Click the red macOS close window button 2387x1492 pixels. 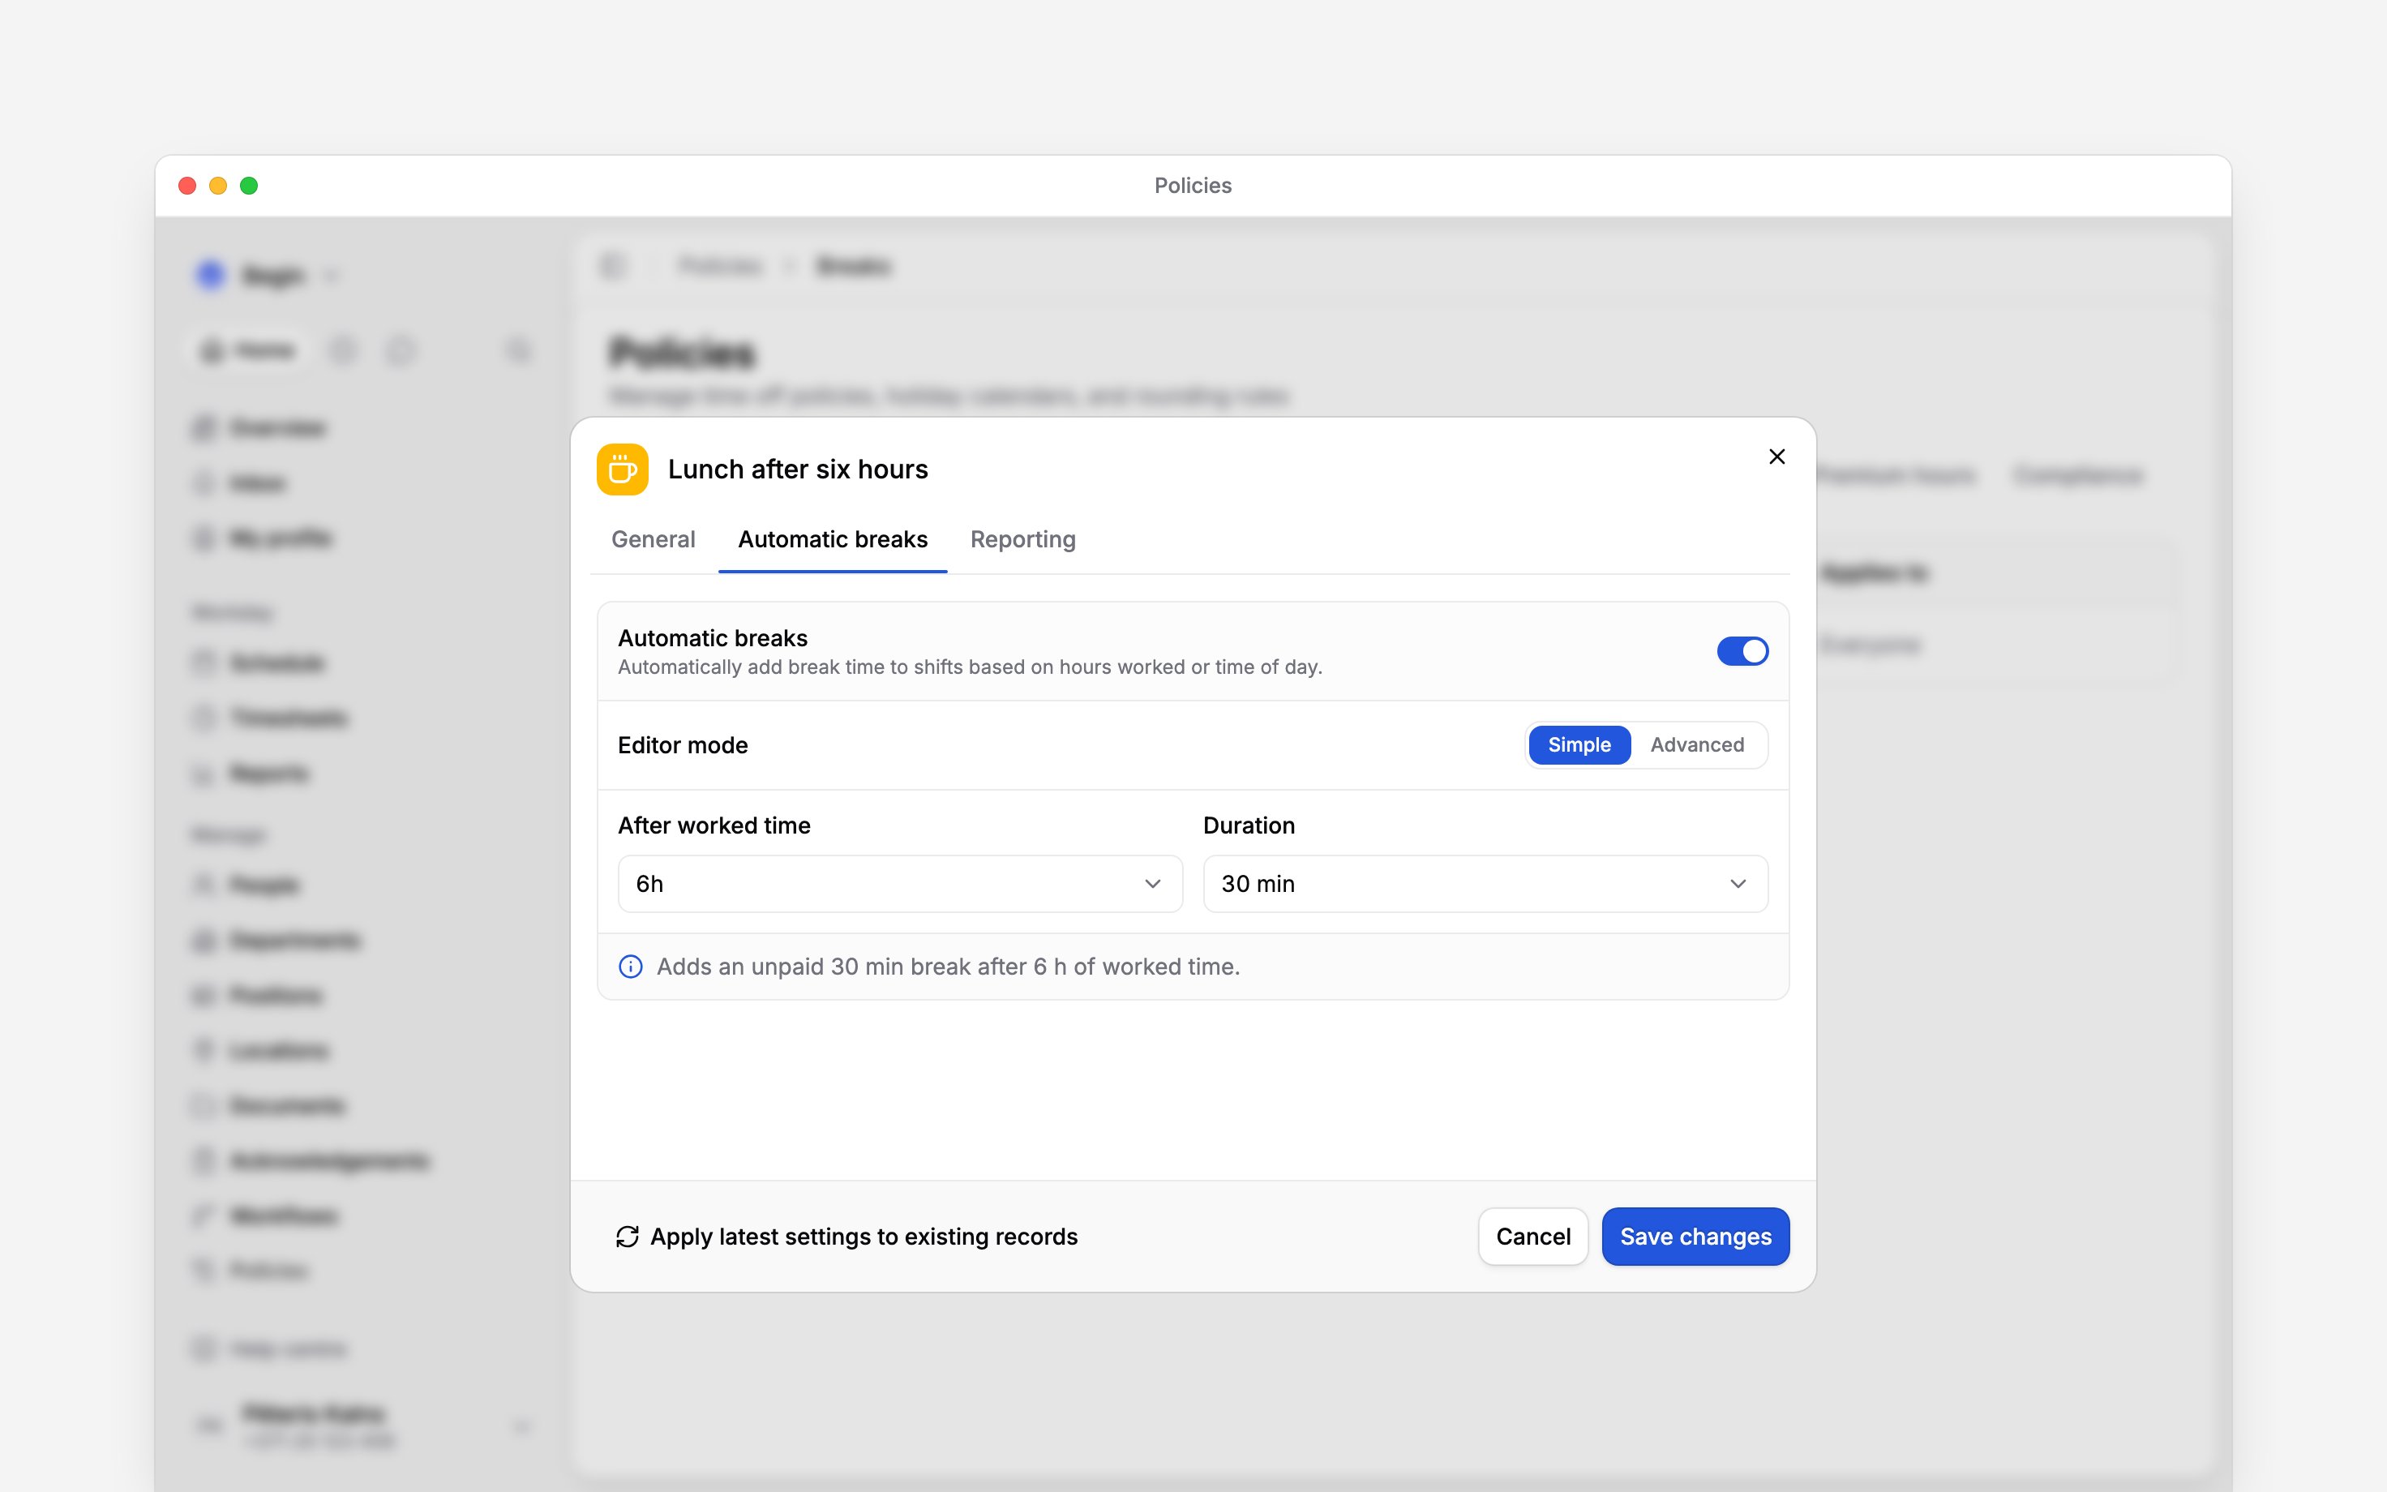187,186
